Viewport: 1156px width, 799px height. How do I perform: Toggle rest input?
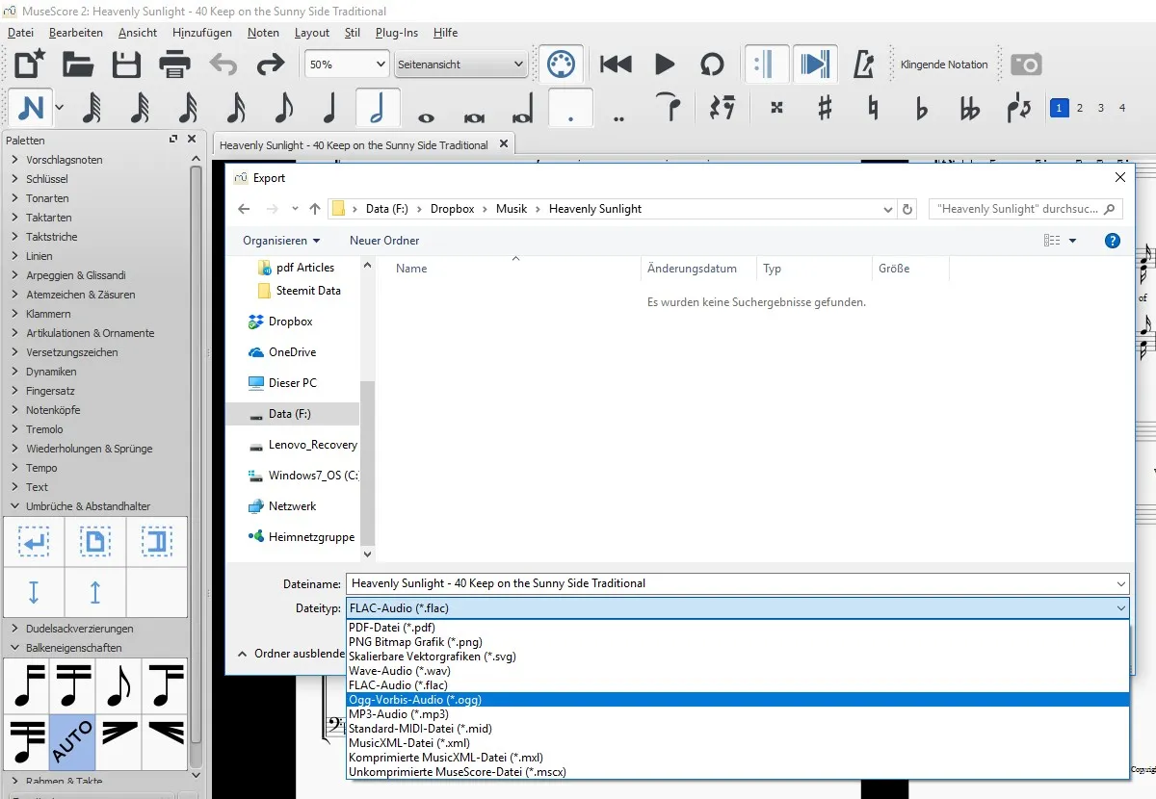tap(722, 108)
